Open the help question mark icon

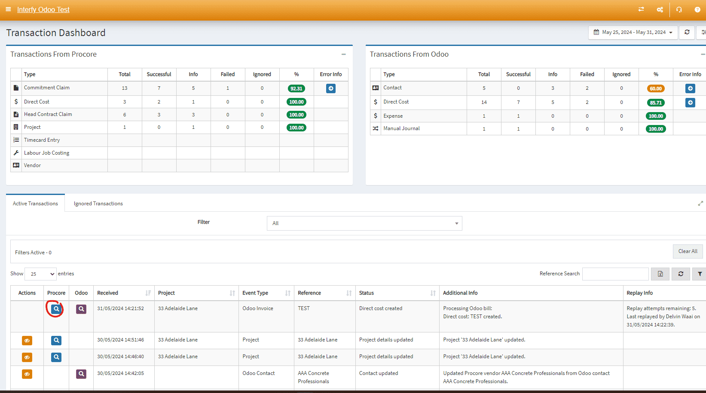(697, 9)
